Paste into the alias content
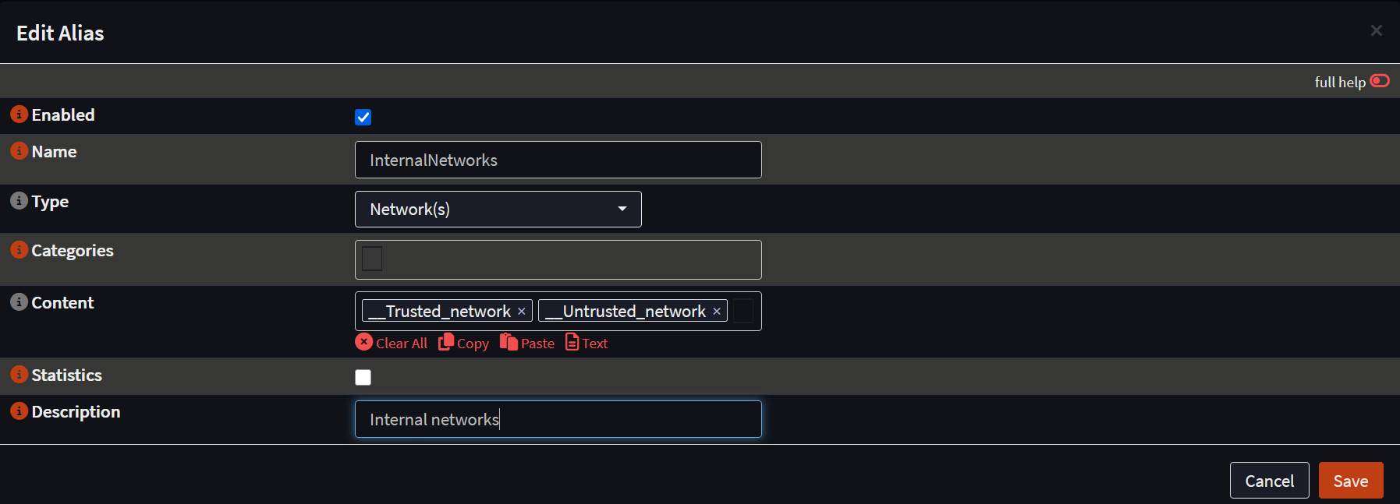 pyautogui.click(x=527, y=344)
